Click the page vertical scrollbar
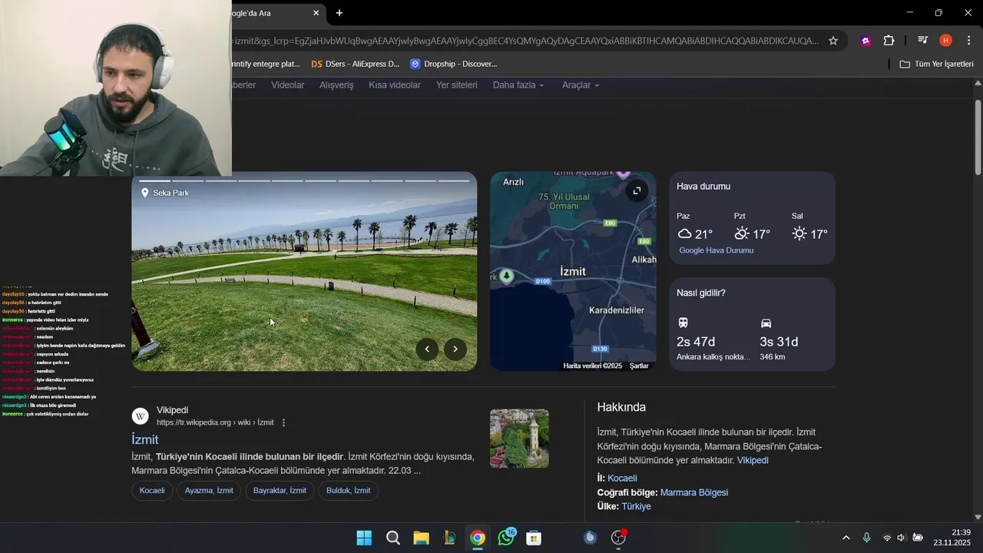983x553 pixels. coord(978,138)
